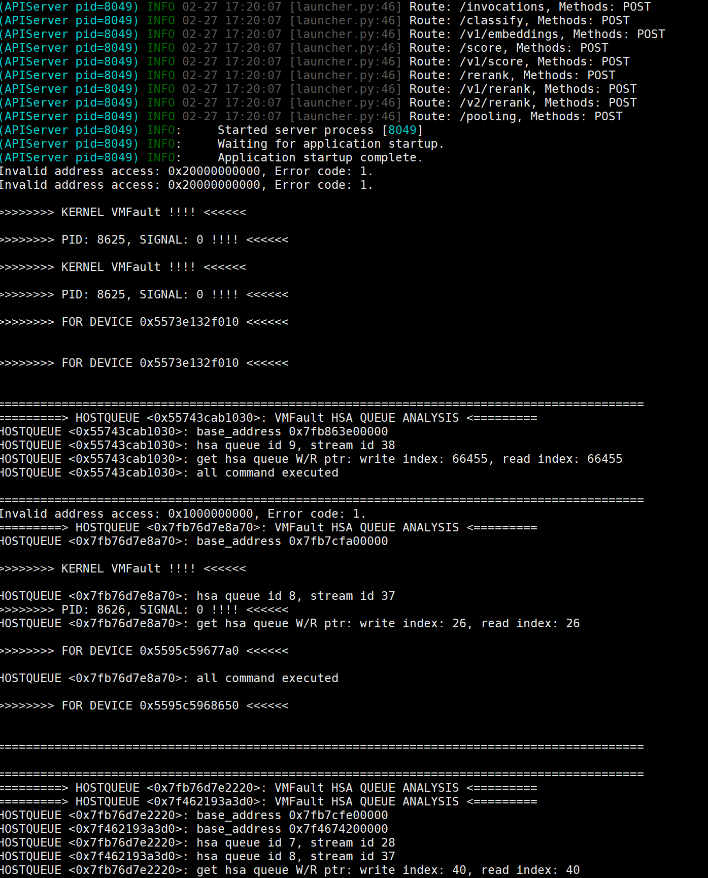The image size is (708, 878).
Task: Click the 'Route: /pooling' log line
Action: [x=311, y=116]
